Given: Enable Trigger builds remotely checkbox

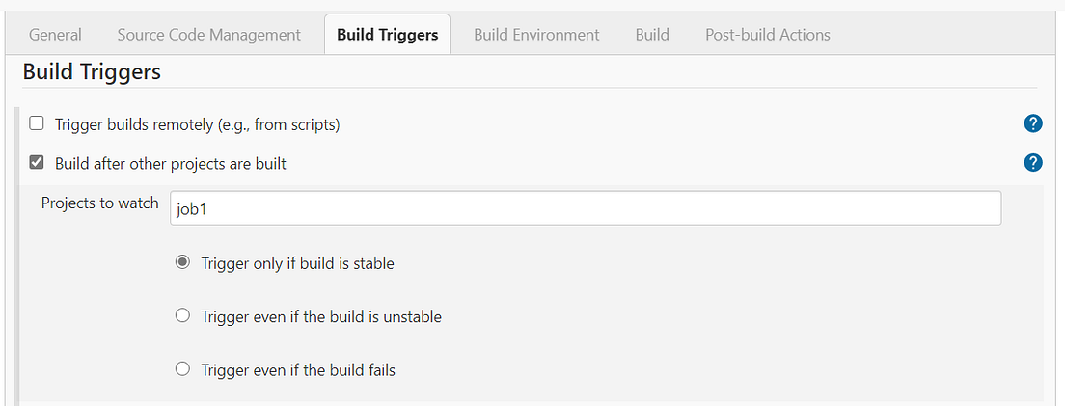Looking at the screenshot, I should tap(37, 123).
